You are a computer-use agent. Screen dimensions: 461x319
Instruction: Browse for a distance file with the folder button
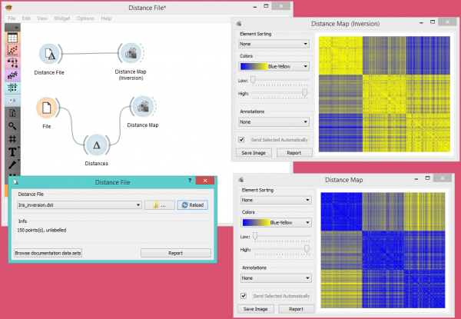point(160,205)
